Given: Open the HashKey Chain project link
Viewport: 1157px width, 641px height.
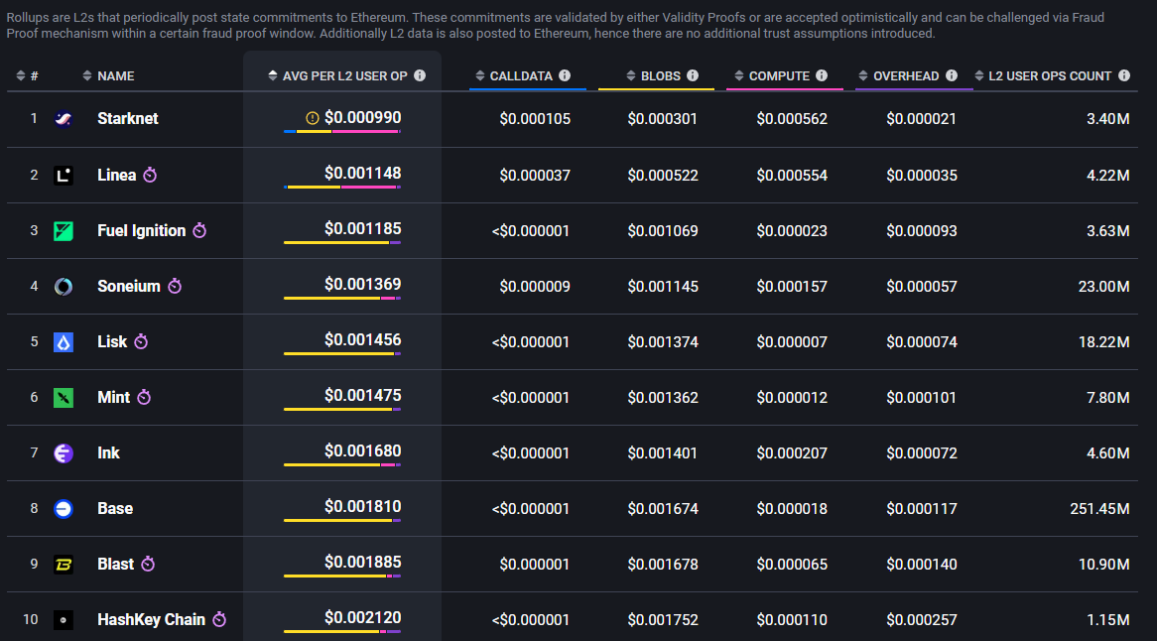Looking at the screenshot, I should (151, 619).
